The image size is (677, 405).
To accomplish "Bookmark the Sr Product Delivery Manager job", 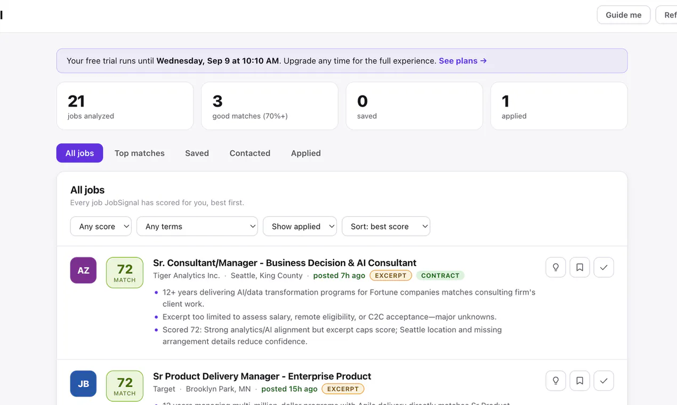I will [579, 380].
